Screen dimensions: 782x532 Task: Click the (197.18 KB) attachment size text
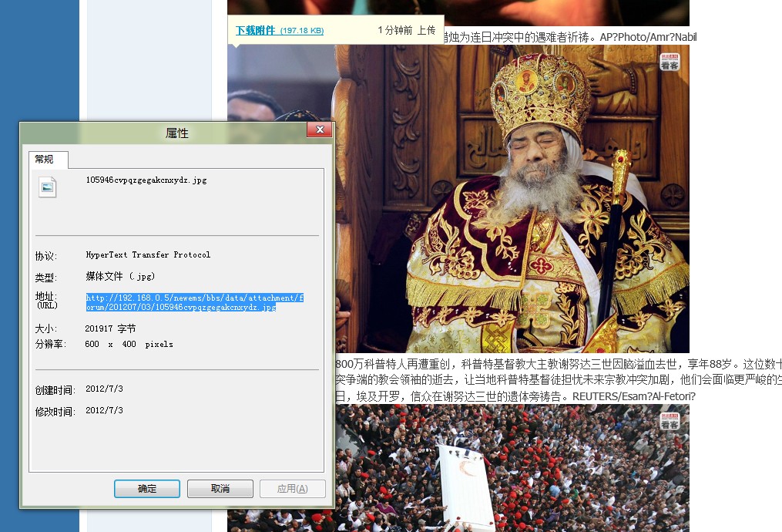[x=302, y=31]
